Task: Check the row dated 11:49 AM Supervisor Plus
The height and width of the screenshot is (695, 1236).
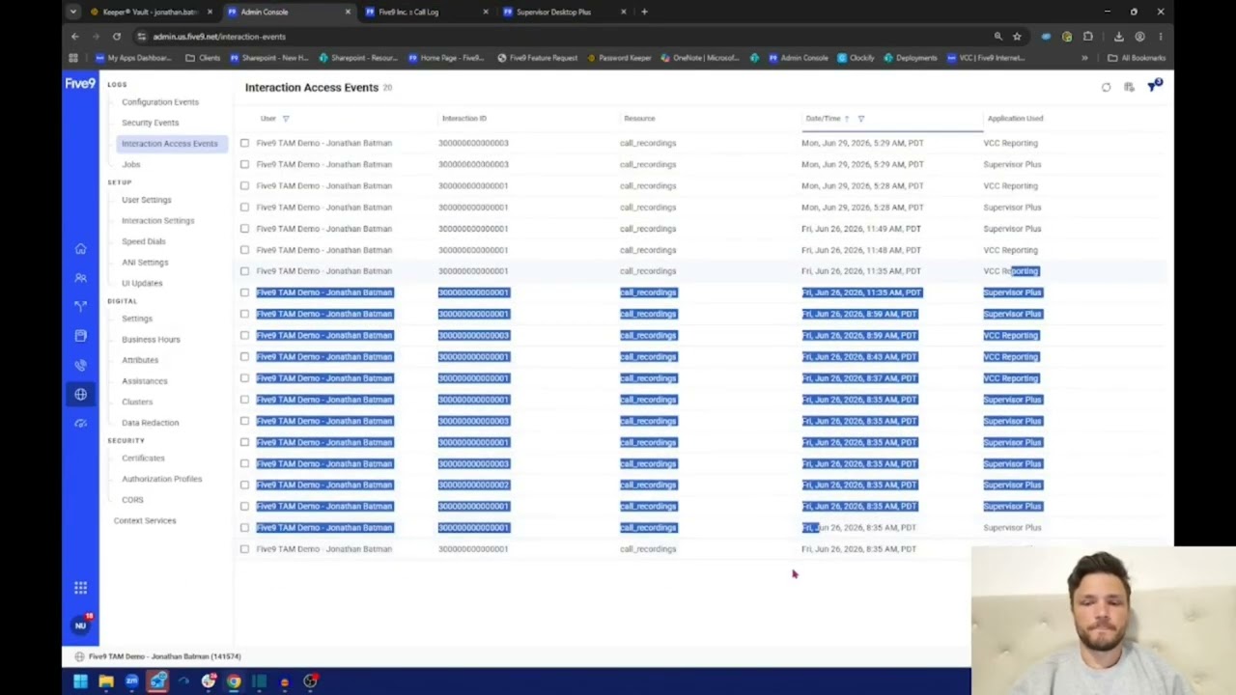Action: (x=244, y=229)
